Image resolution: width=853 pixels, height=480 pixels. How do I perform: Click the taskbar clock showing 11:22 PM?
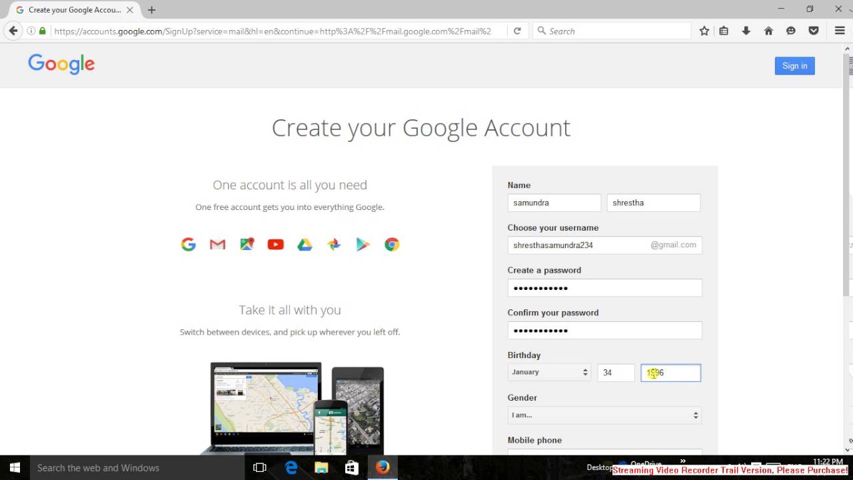tap(828, 461)
